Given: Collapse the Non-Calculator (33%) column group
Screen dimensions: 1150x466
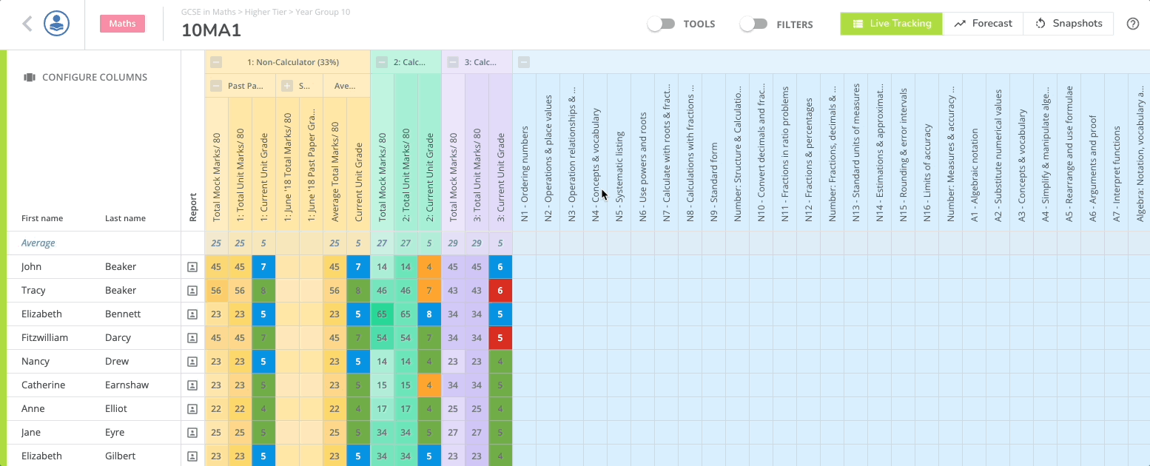Looking at the screenshot, I should (x=216, y=62).
